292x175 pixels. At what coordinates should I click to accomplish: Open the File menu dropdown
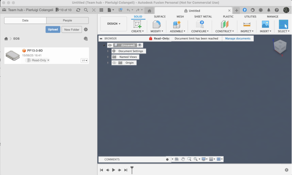pyautogui.click(x=111, y=10)
